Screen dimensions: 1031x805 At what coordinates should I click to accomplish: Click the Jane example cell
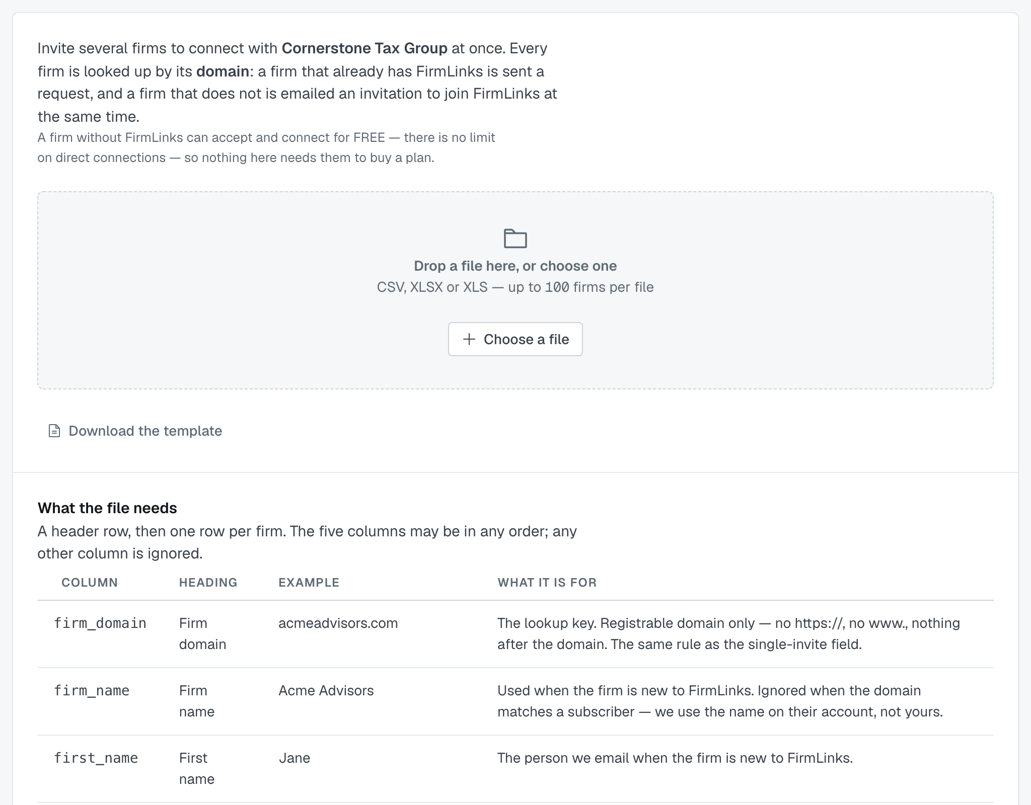pos(294,758)
